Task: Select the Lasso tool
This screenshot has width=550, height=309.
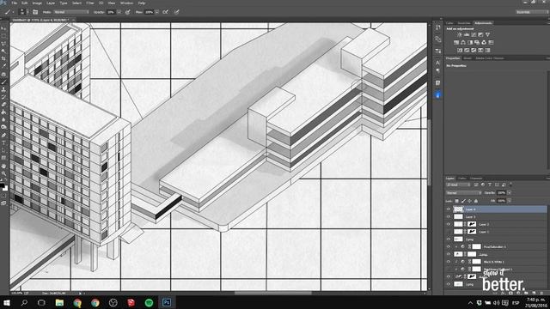Action: tap(3, 44)
